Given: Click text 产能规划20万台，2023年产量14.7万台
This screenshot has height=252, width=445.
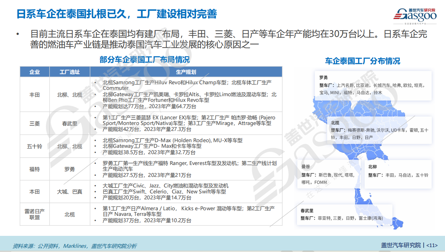Looking at the screenshot, I should [147, 198].
